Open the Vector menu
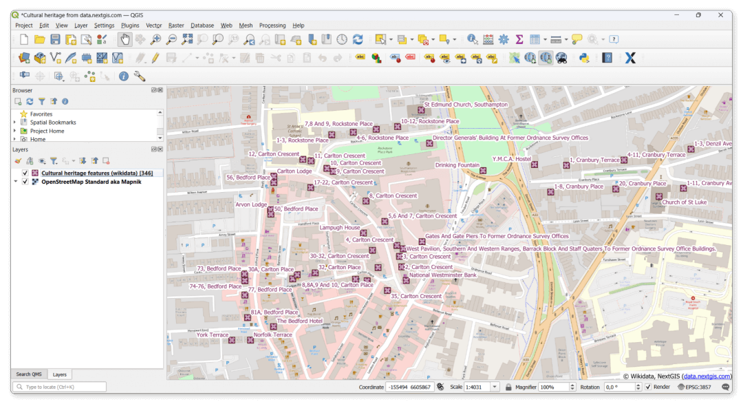Screen dimensions: 743x404 coord(153,25)
